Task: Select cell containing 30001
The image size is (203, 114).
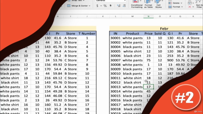Action: tap(115, 38)
